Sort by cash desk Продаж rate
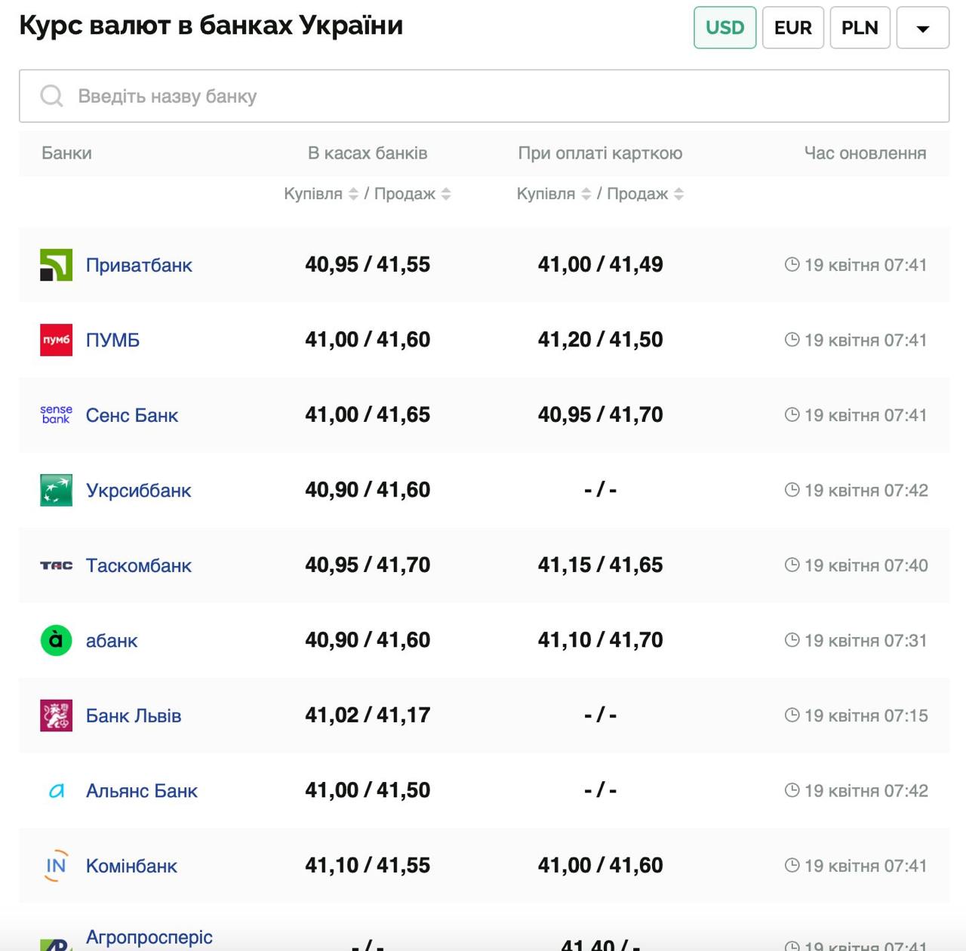Screen dimensions: 966x951 point(446,194)
